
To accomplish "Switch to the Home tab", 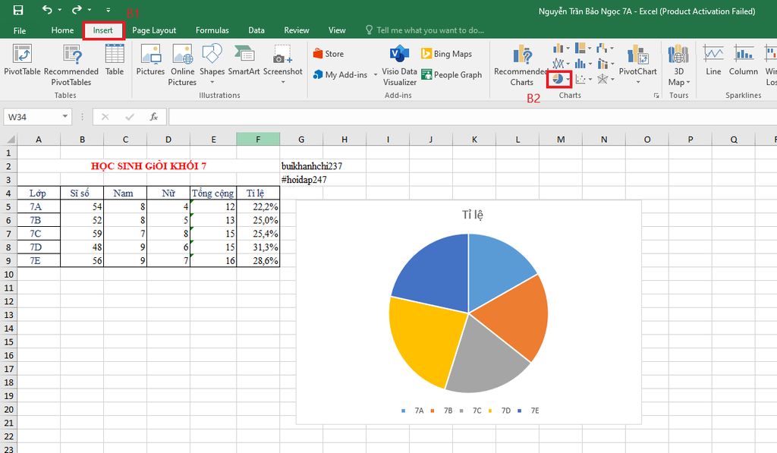I will click(x=62, y=30).
